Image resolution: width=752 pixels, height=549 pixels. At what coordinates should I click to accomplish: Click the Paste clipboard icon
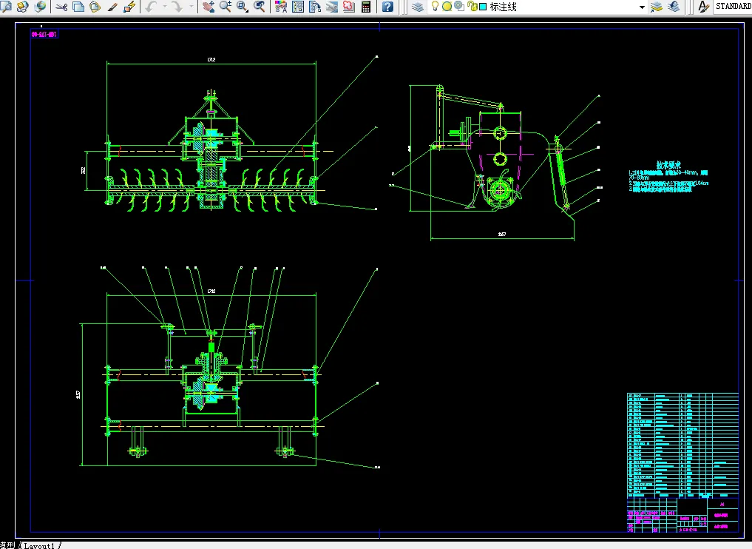pos(95,7)
